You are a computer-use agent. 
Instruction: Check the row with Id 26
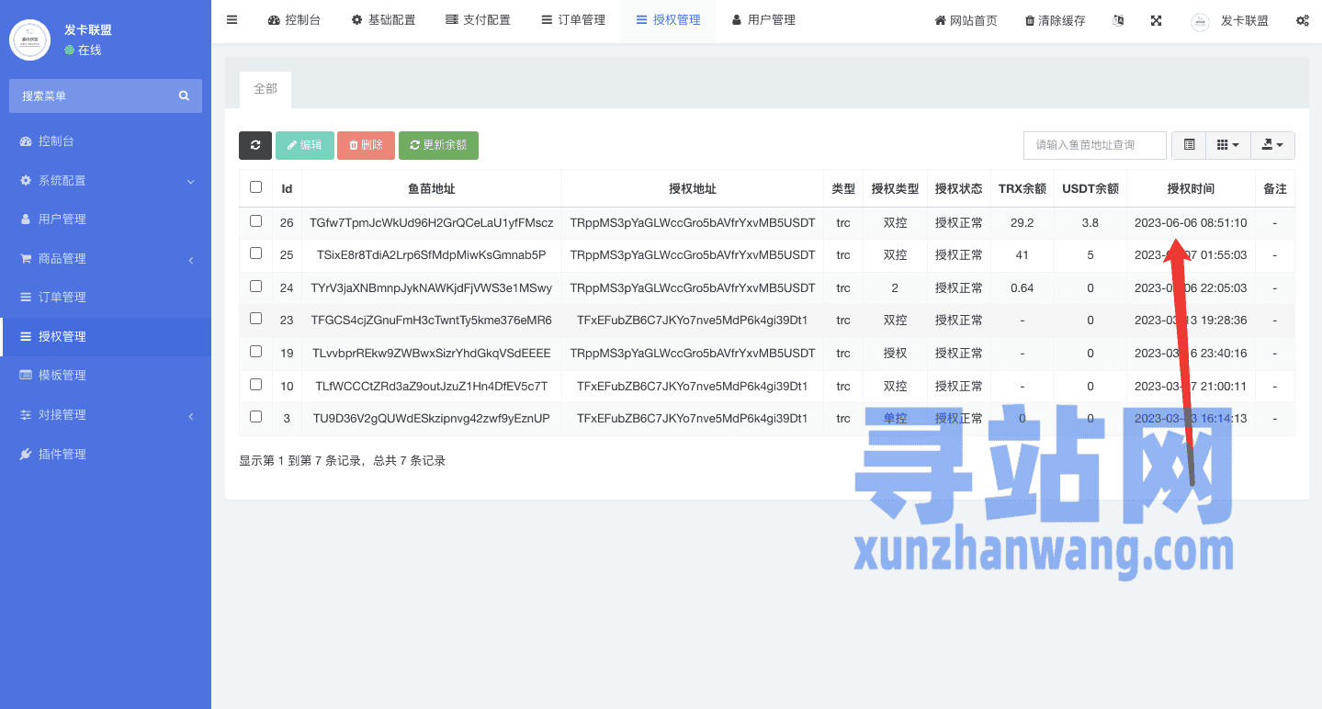point(255,221)
